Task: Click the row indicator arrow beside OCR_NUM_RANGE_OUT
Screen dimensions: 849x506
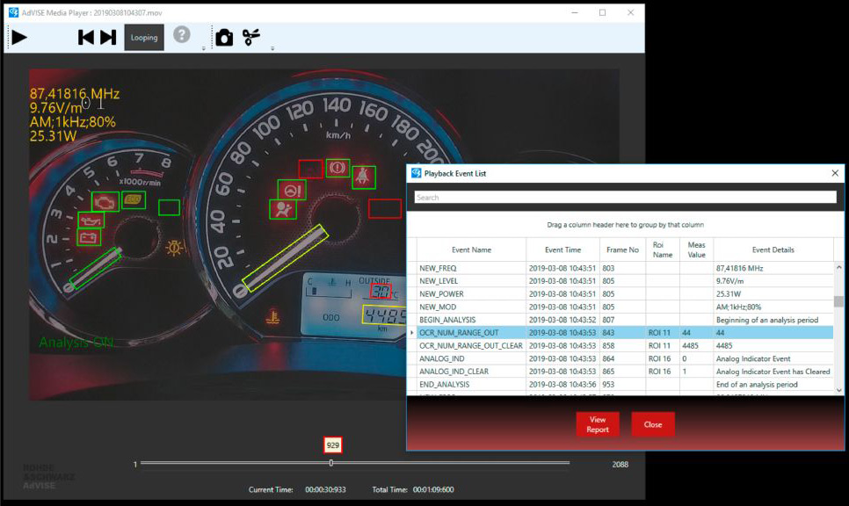Action: 412,333
